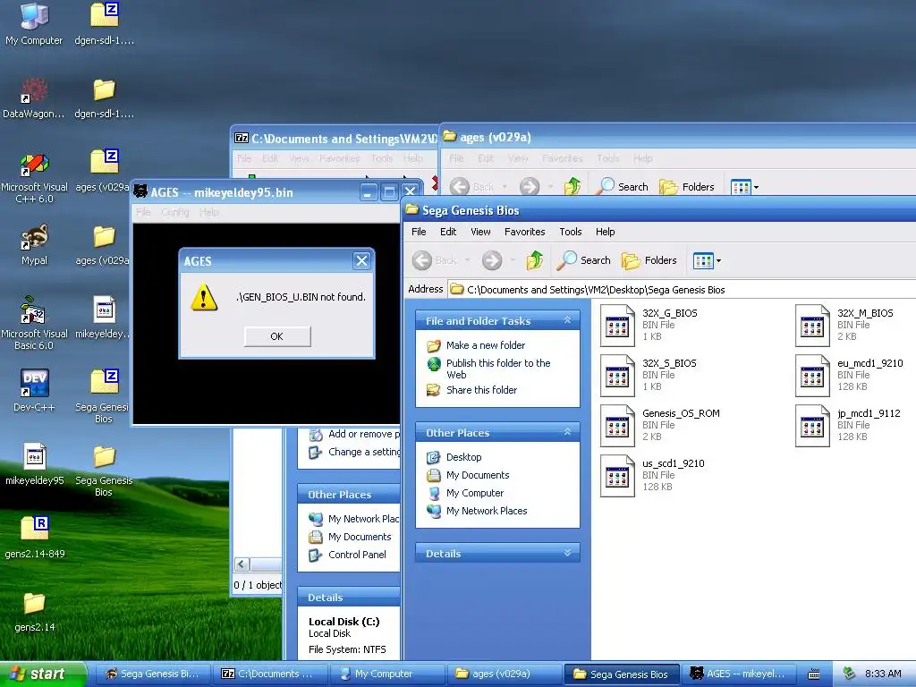Select the Genesis_OS_ROM file icon
The height and width of the screenshot is (687, 916).
click(x=617, y=426)
